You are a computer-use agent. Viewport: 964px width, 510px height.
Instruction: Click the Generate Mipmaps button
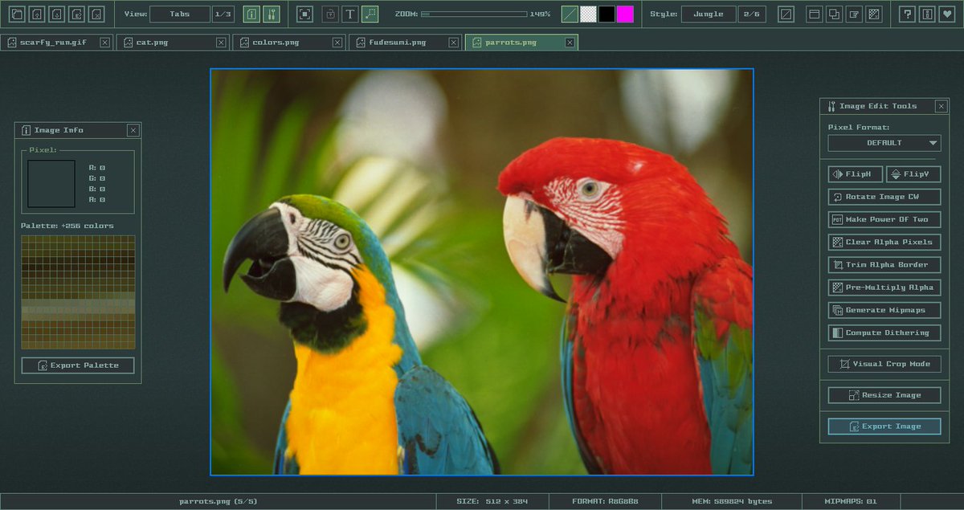[x=884, y=310]
